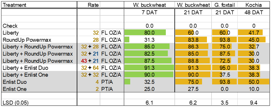Select Liberty + Enlist Duo treatment cell
Screen dimensions: 271x107
39,68
